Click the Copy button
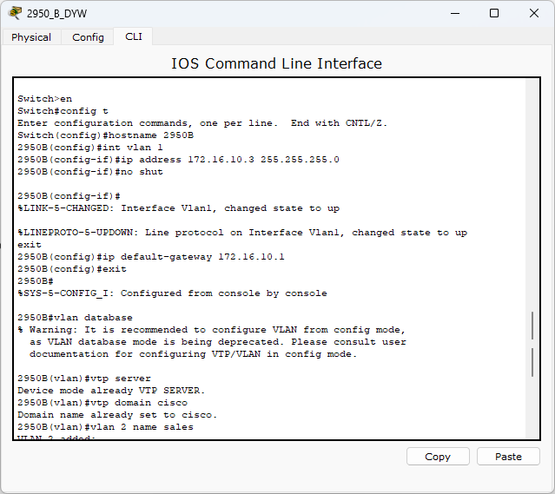This screenshot has width=555, height=494. (438, 457)
